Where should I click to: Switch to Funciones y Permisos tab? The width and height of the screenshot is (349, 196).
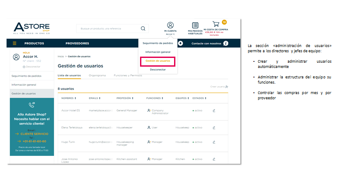tap(128, 75)
